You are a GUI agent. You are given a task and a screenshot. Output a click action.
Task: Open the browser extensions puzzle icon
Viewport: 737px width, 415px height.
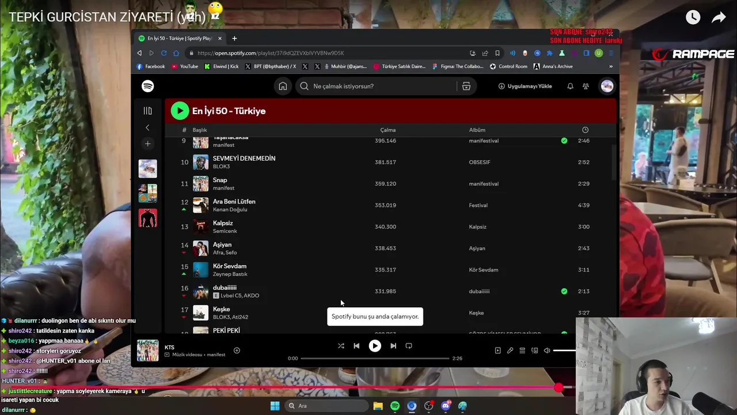click(x=549, y=53)
